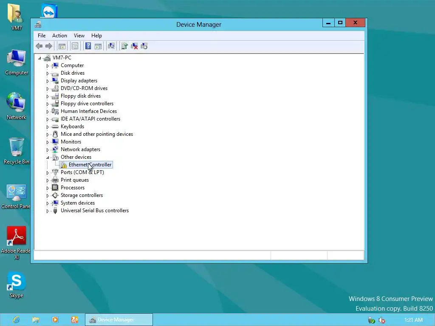The height and width of the screenshot is (326, 435).
Task: Click the Device Manager taskbar button
Action: pos(119,320)
